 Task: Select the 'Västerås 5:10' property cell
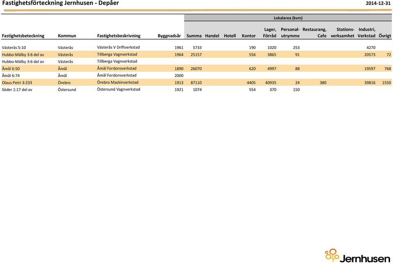click(x=14, y=47)
